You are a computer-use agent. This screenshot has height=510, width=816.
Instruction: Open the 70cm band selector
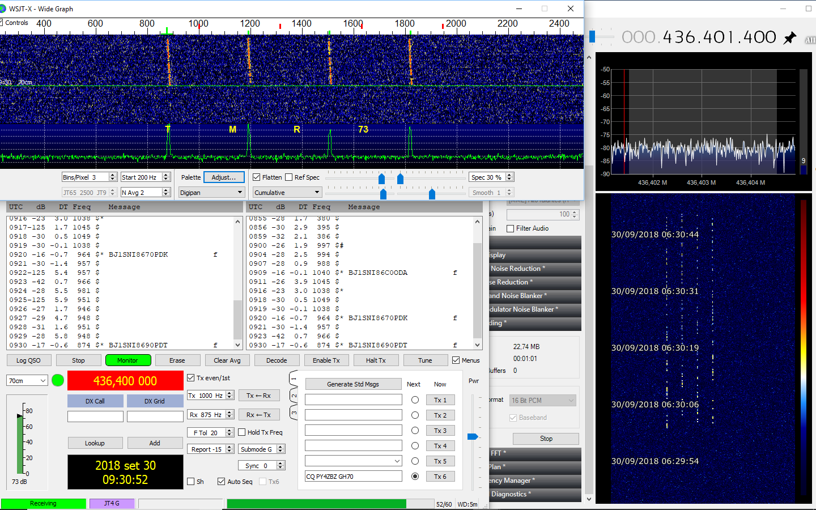pyautogui.click(x=27, y=381)
